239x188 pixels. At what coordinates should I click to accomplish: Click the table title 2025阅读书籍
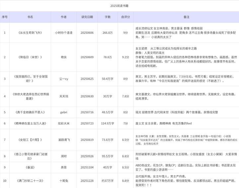[x=119, y=6]
